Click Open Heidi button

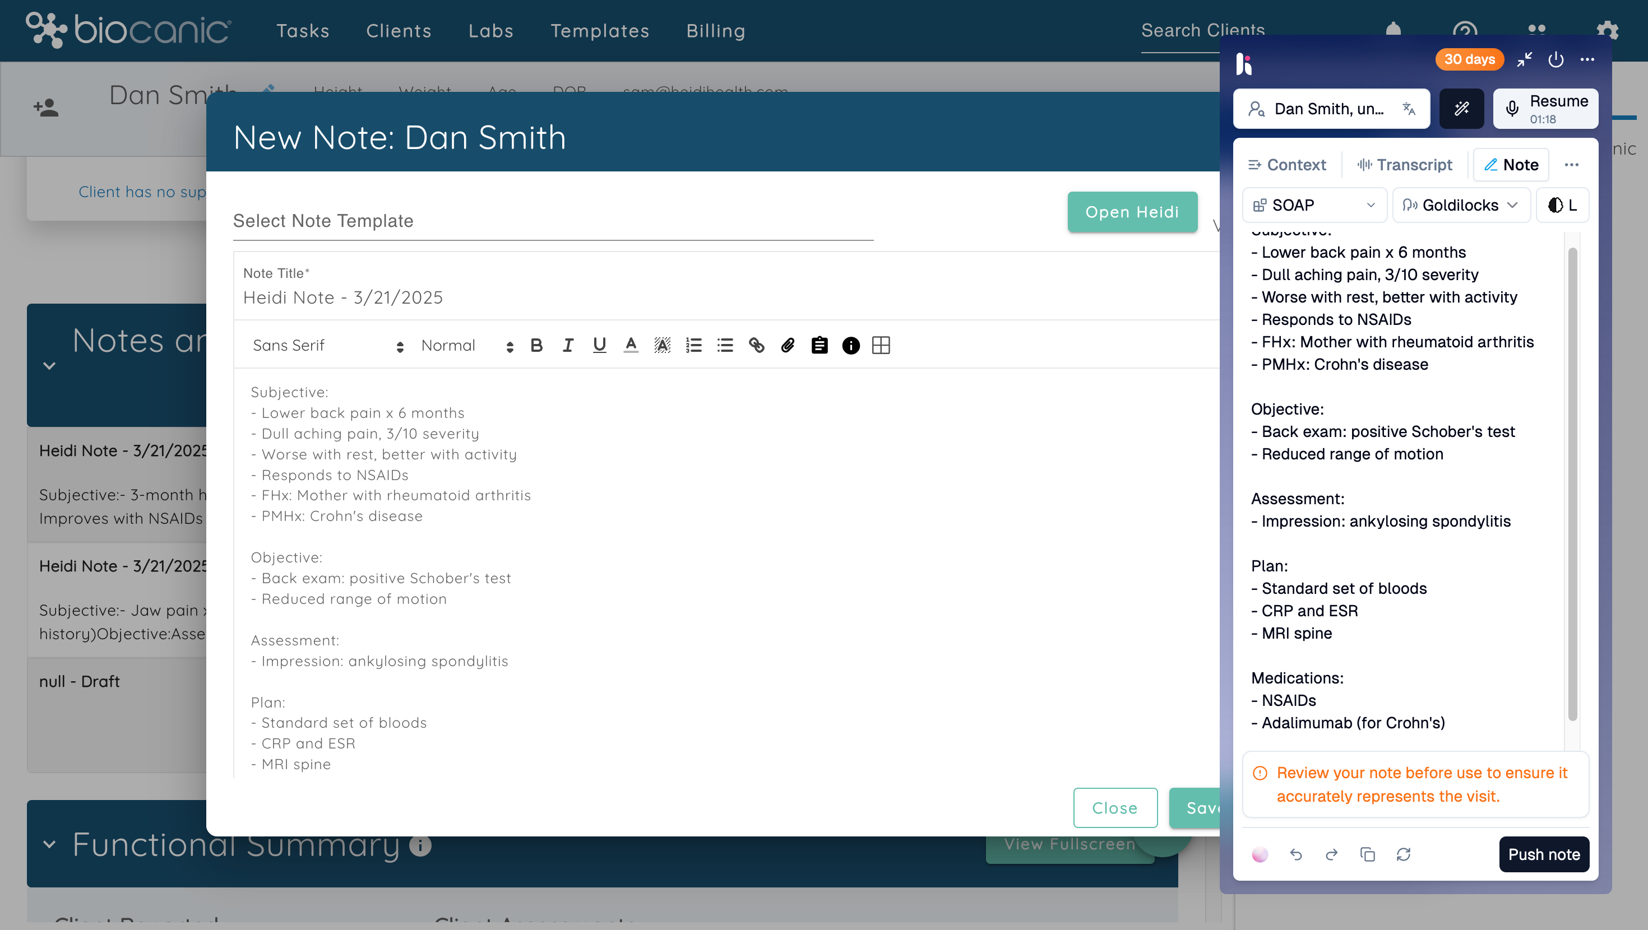point(1132,212)
